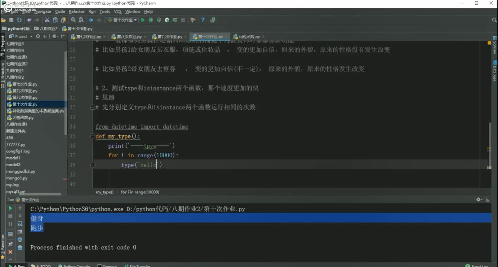Image resolution: width=498 pixels, height=267 pixels.
Task: Click the Paste icon in toolbar
Action: 63,20
